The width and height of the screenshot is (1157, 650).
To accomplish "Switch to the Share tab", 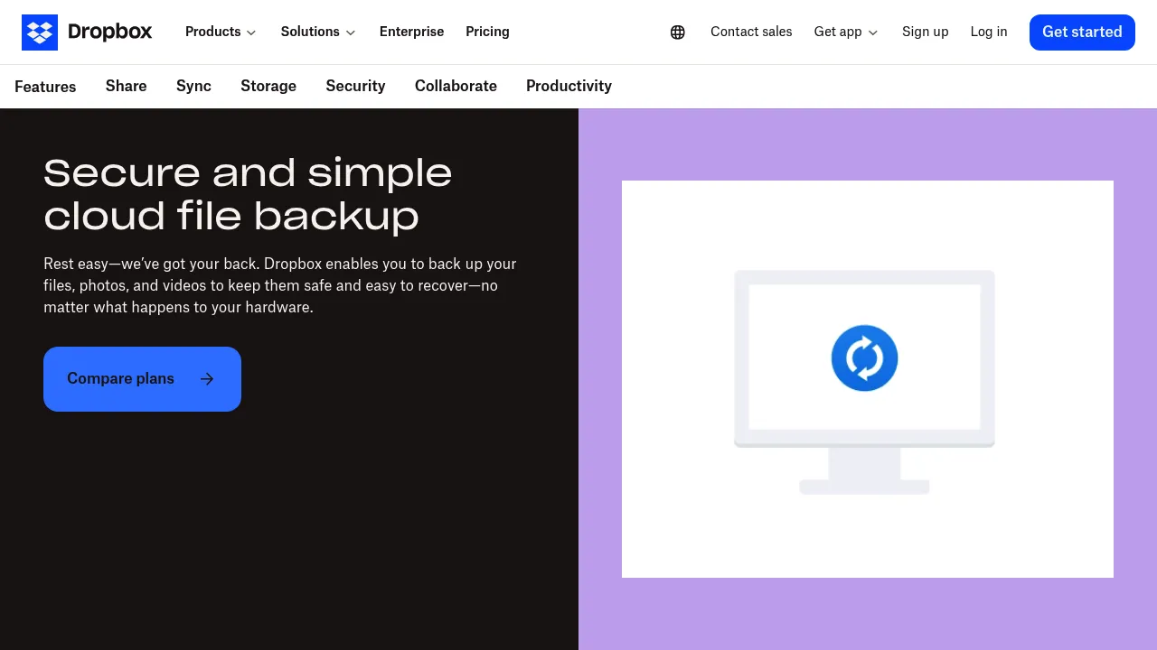I will tap(126, 86).
